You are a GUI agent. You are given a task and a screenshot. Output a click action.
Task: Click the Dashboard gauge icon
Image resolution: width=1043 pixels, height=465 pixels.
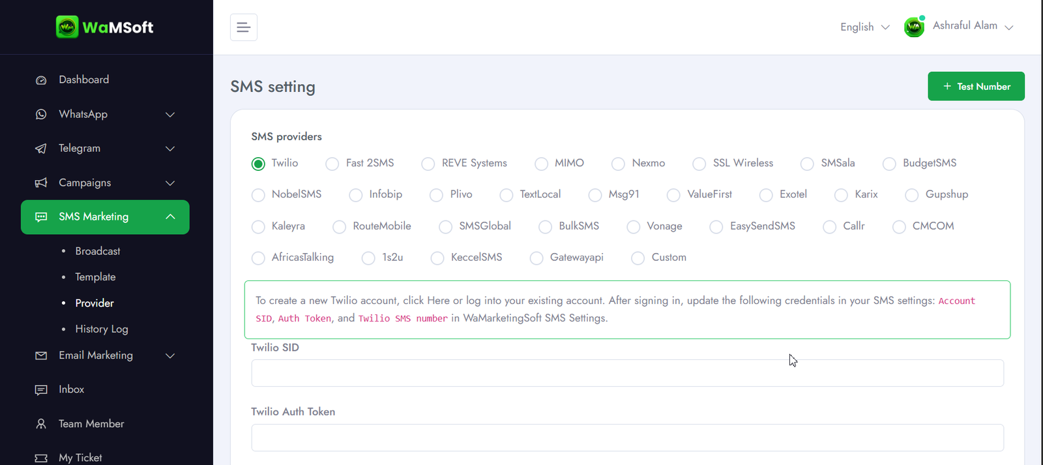(x=41, y=80)
